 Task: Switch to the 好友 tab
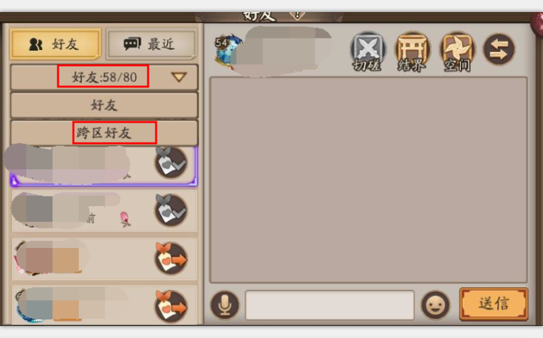click(x=55, y=44)
